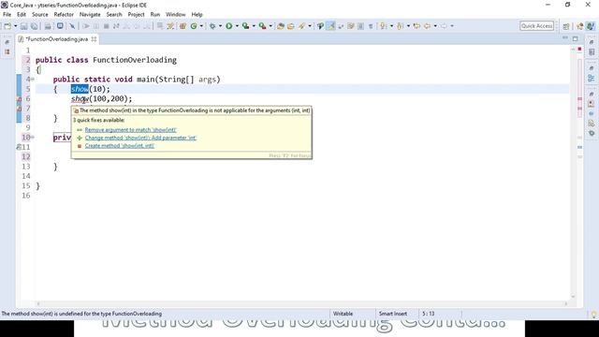Expand the Coverage dropdown arrow

click(x=254, y=26)
